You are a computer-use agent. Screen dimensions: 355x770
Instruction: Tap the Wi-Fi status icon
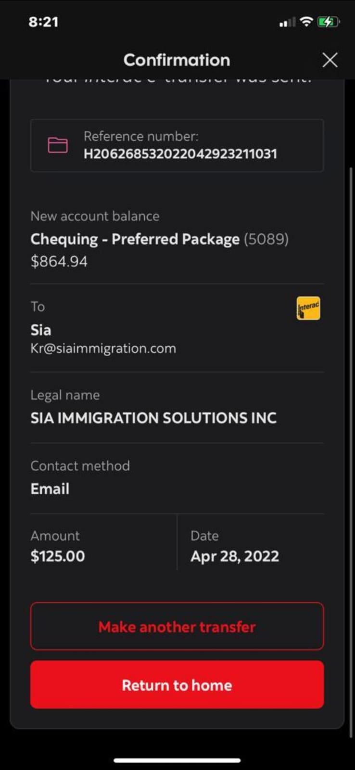(x=306, y=21)
